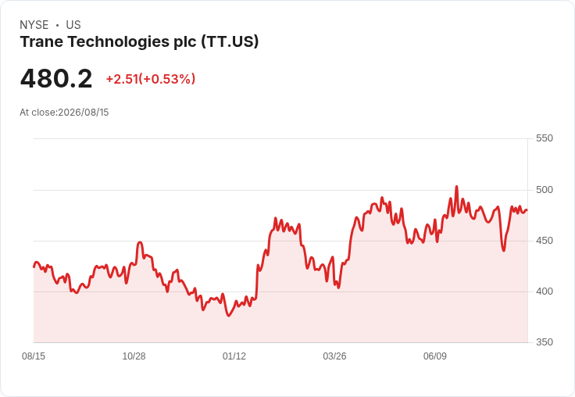The image size is (575, 397).
Task: Select the 08/15 date on the x-axis
Action: (34, 356)
